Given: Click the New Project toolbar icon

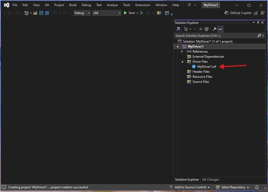Looking at the screenshot, I should click(x=26, y=13).
